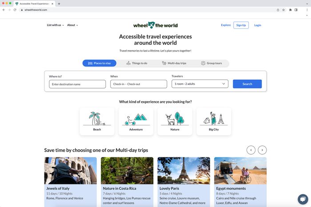The width and height of the screenshot is (311, 207).
Task: Click the browser back arrow
Action: click(x=4, y=10)
